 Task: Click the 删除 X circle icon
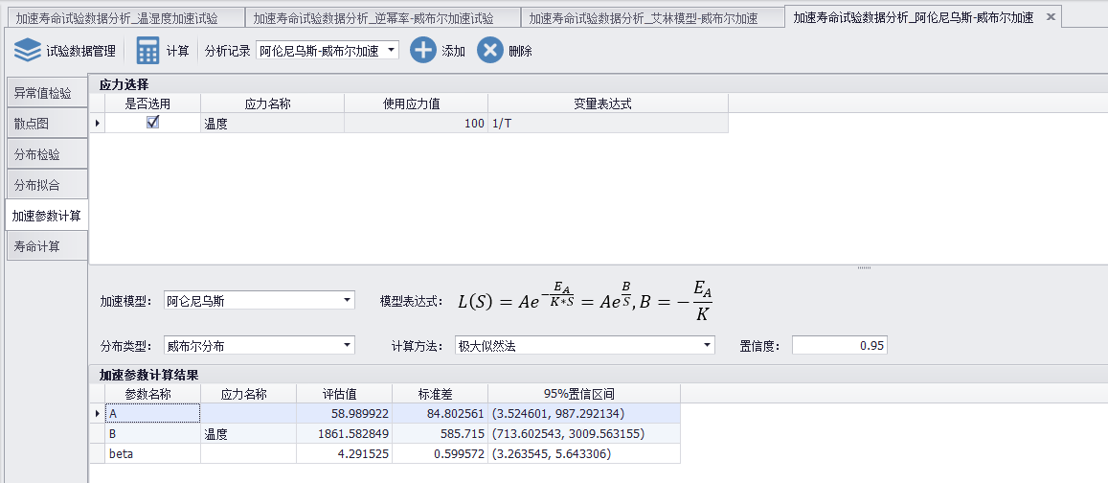click(489, 50)
